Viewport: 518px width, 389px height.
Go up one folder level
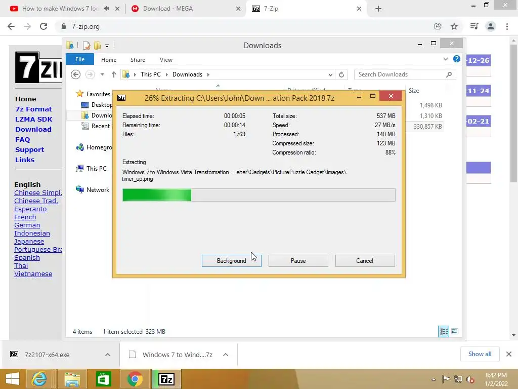pos(114,74)
